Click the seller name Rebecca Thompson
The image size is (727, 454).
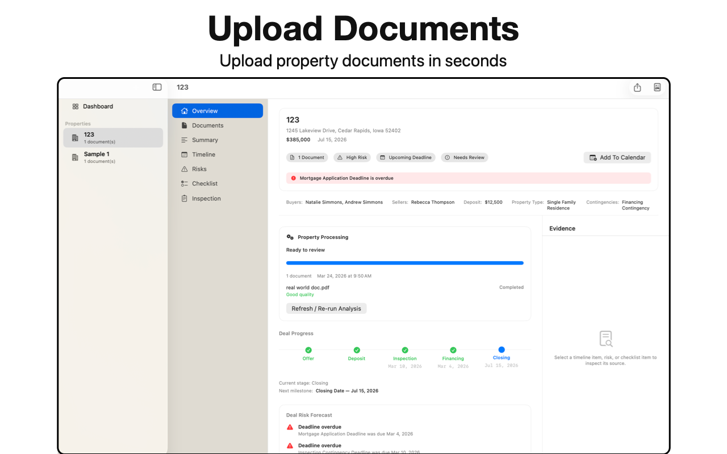click(x=433, y=202)
